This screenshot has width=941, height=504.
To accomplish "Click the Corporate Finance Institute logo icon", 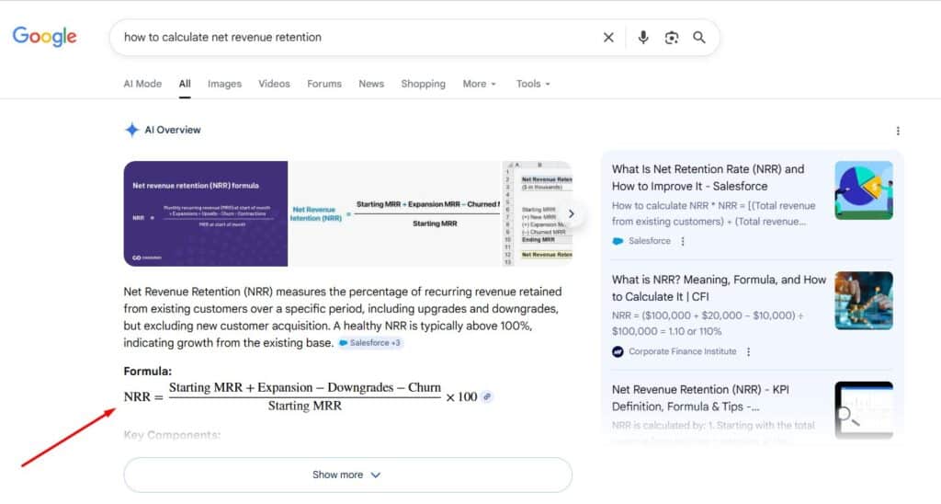I will (618, 351).
